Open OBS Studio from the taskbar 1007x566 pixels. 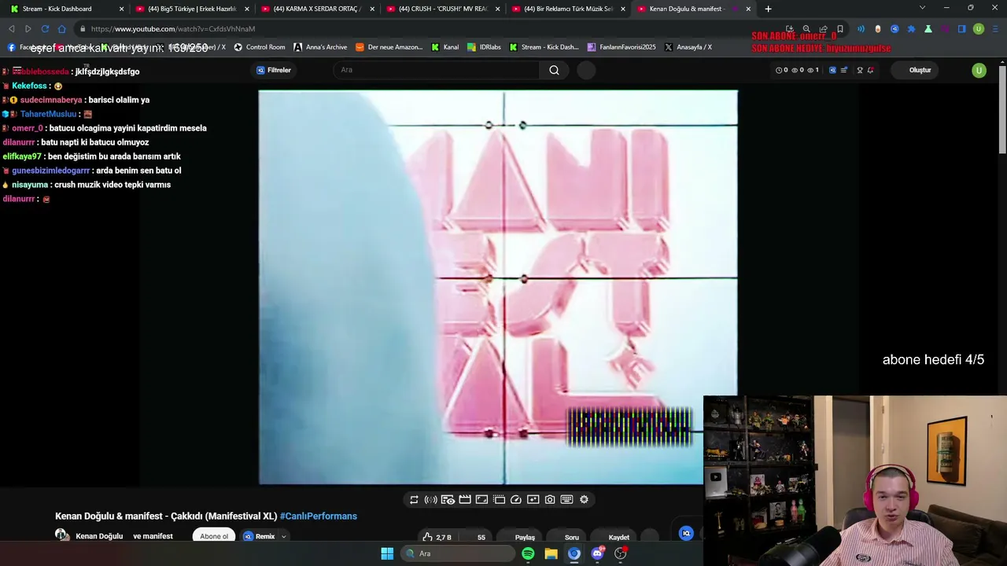[x=621, y=553]
